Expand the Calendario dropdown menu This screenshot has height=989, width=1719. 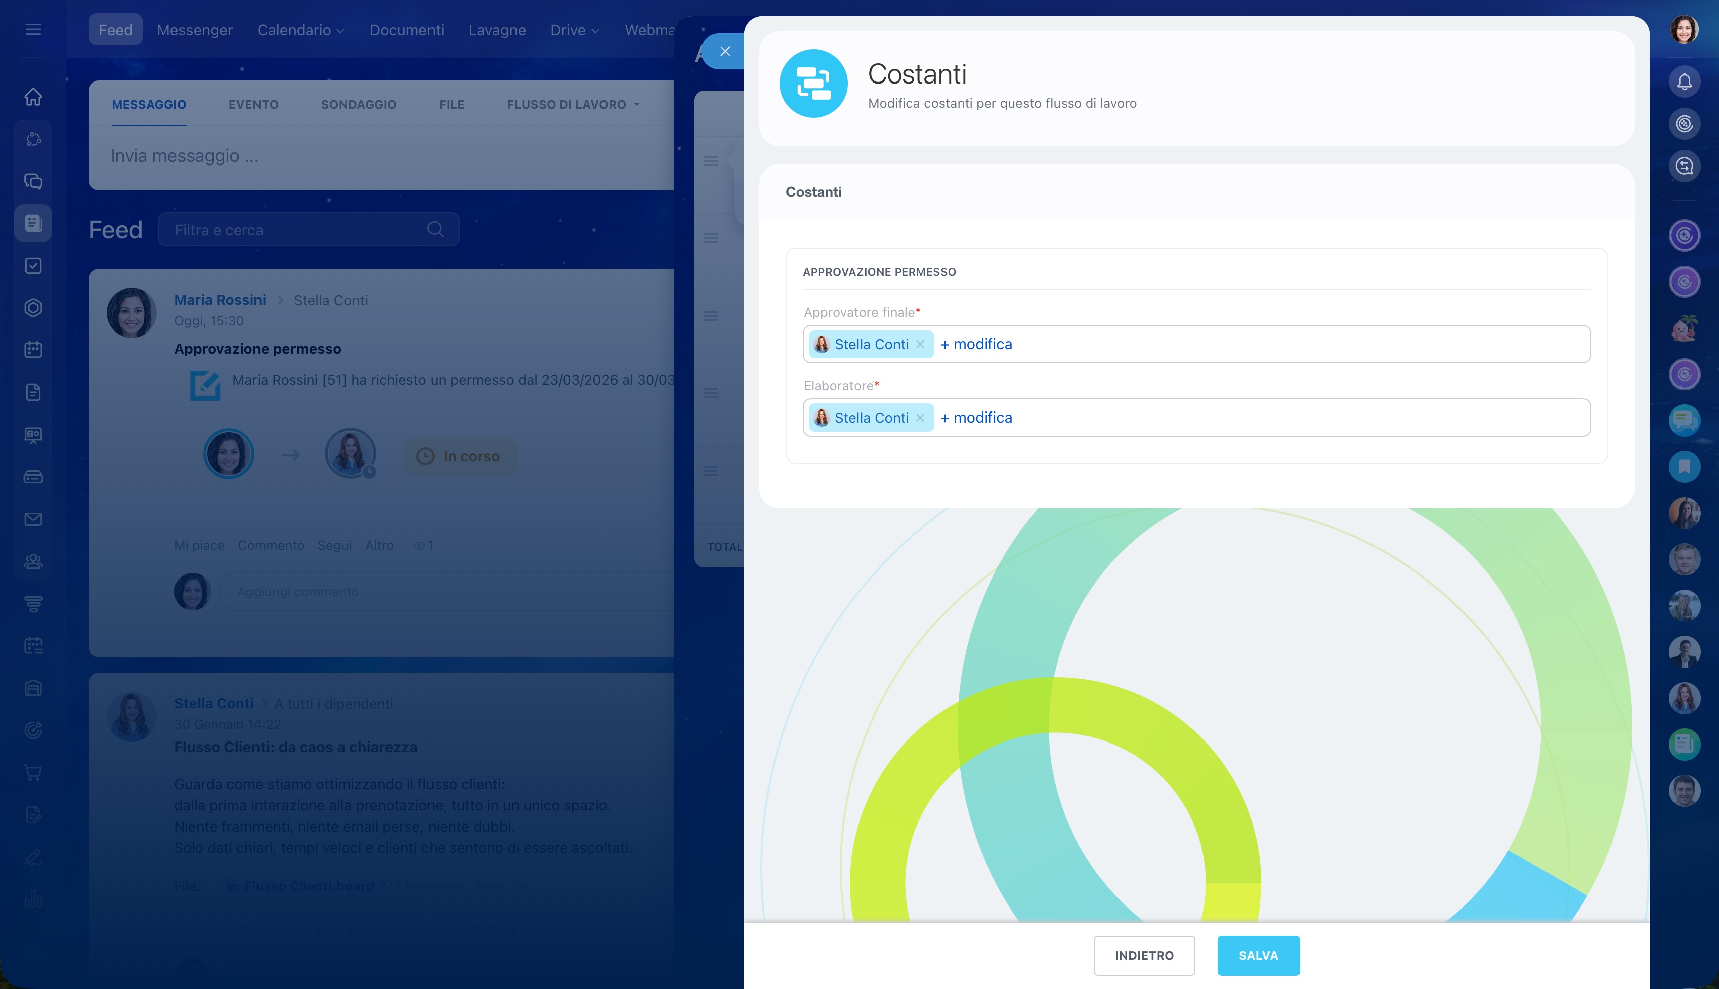pos(300,30)
